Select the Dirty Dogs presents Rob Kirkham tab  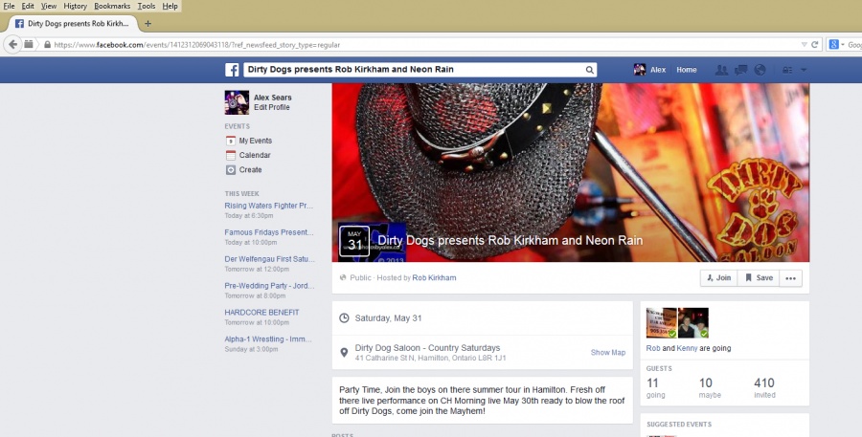coord(72,24)
